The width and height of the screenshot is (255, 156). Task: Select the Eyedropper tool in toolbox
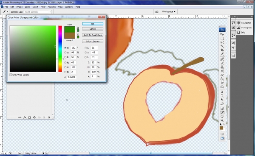[x=222, y=112]
